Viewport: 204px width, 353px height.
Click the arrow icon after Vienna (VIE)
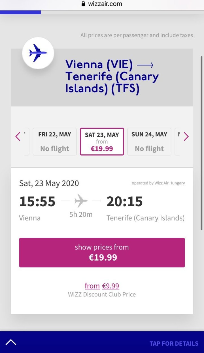pyautogui.click(x=145, y=65)
